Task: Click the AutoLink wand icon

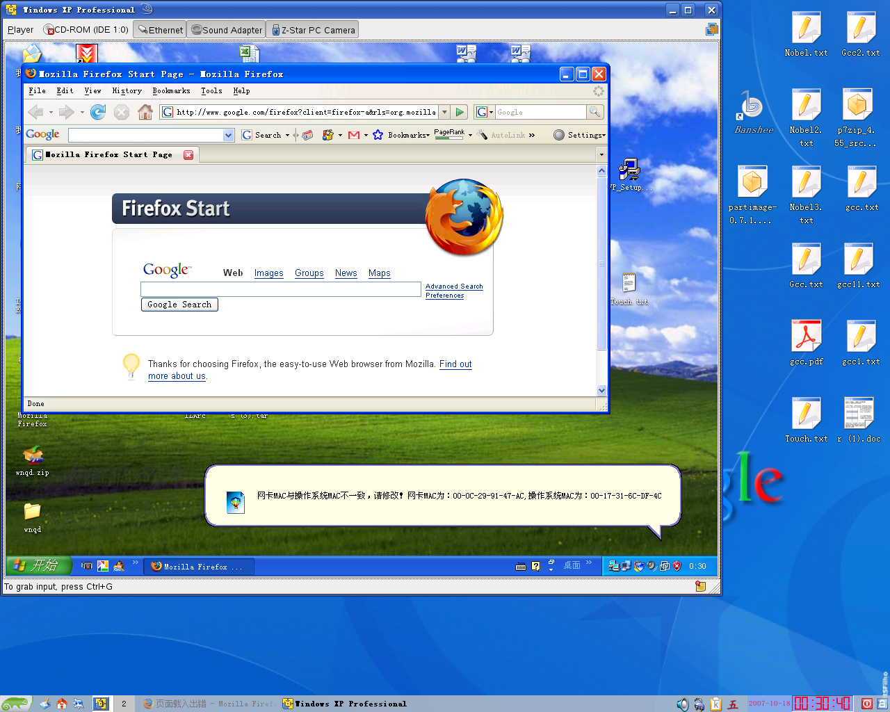Action: pyautogui.click(x=483, y=135)
